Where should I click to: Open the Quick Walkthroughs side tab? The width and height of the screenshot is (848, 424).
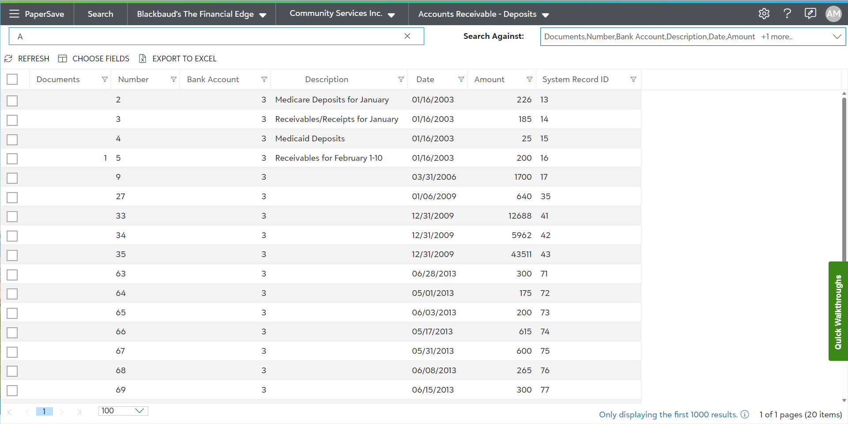pyautogui.click(x=838, y=311)
